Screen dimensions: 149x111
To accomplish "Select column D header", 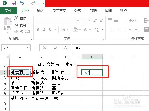I will pos(92,57).
